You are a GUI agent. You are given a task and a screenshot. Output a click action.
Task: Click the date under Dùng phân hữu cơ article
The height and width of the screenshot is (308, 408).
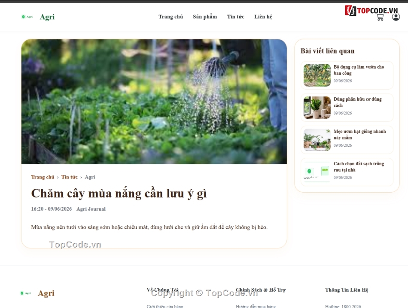[x=343, y=113]
